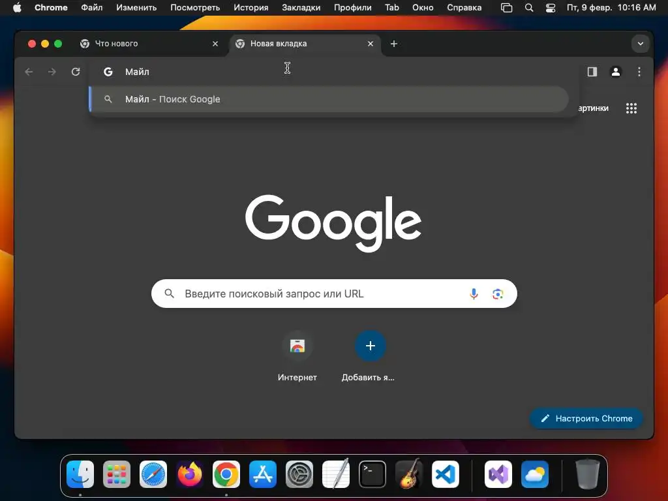The image size is (668, 501).
Task: Open TextEdit from the Dock
Action: [336, 474]
